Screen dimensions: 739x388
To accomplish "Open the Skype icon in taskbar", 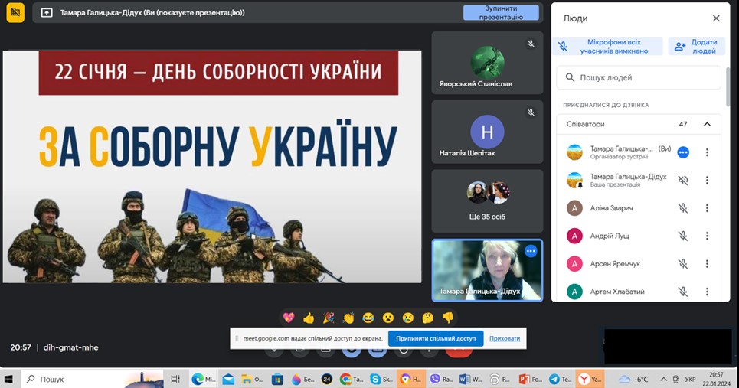I will click(x=375, y=379).
